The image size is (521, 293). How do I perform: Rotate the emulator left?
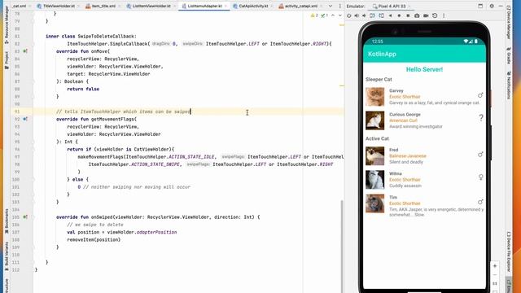373,15
